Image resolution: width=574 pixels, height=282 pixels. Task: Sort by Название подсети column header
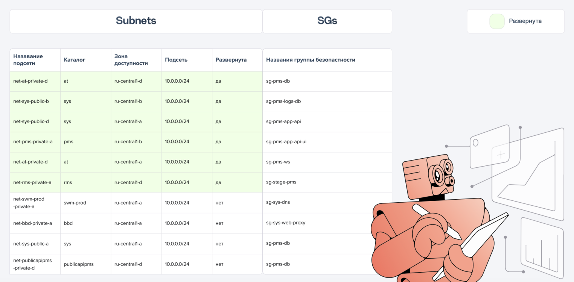tap(28, 60)
